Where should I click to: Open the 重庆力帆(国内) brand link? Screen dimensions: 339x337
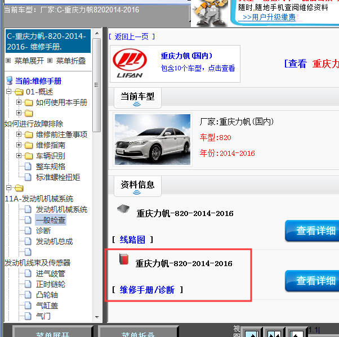point(186,56)
